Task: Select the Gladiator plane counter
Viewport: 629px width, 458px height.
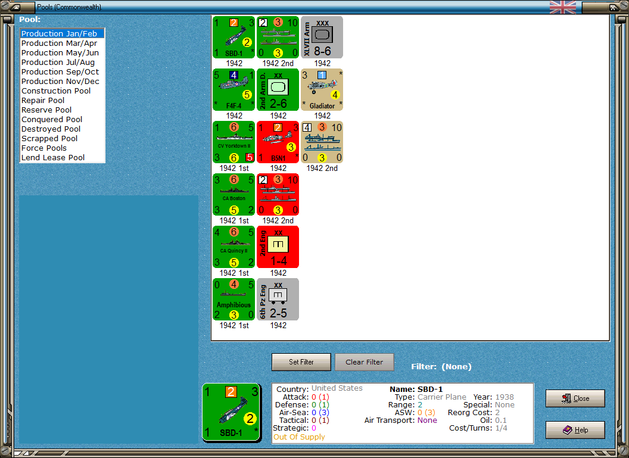Action: (322, 90)
